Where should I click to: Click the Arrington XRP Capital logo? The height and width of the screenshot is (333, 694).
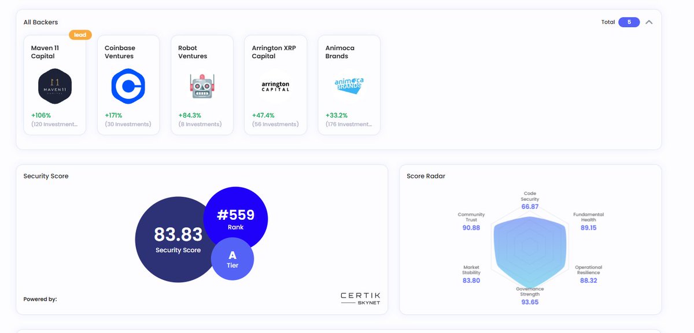tap(275, 84)
